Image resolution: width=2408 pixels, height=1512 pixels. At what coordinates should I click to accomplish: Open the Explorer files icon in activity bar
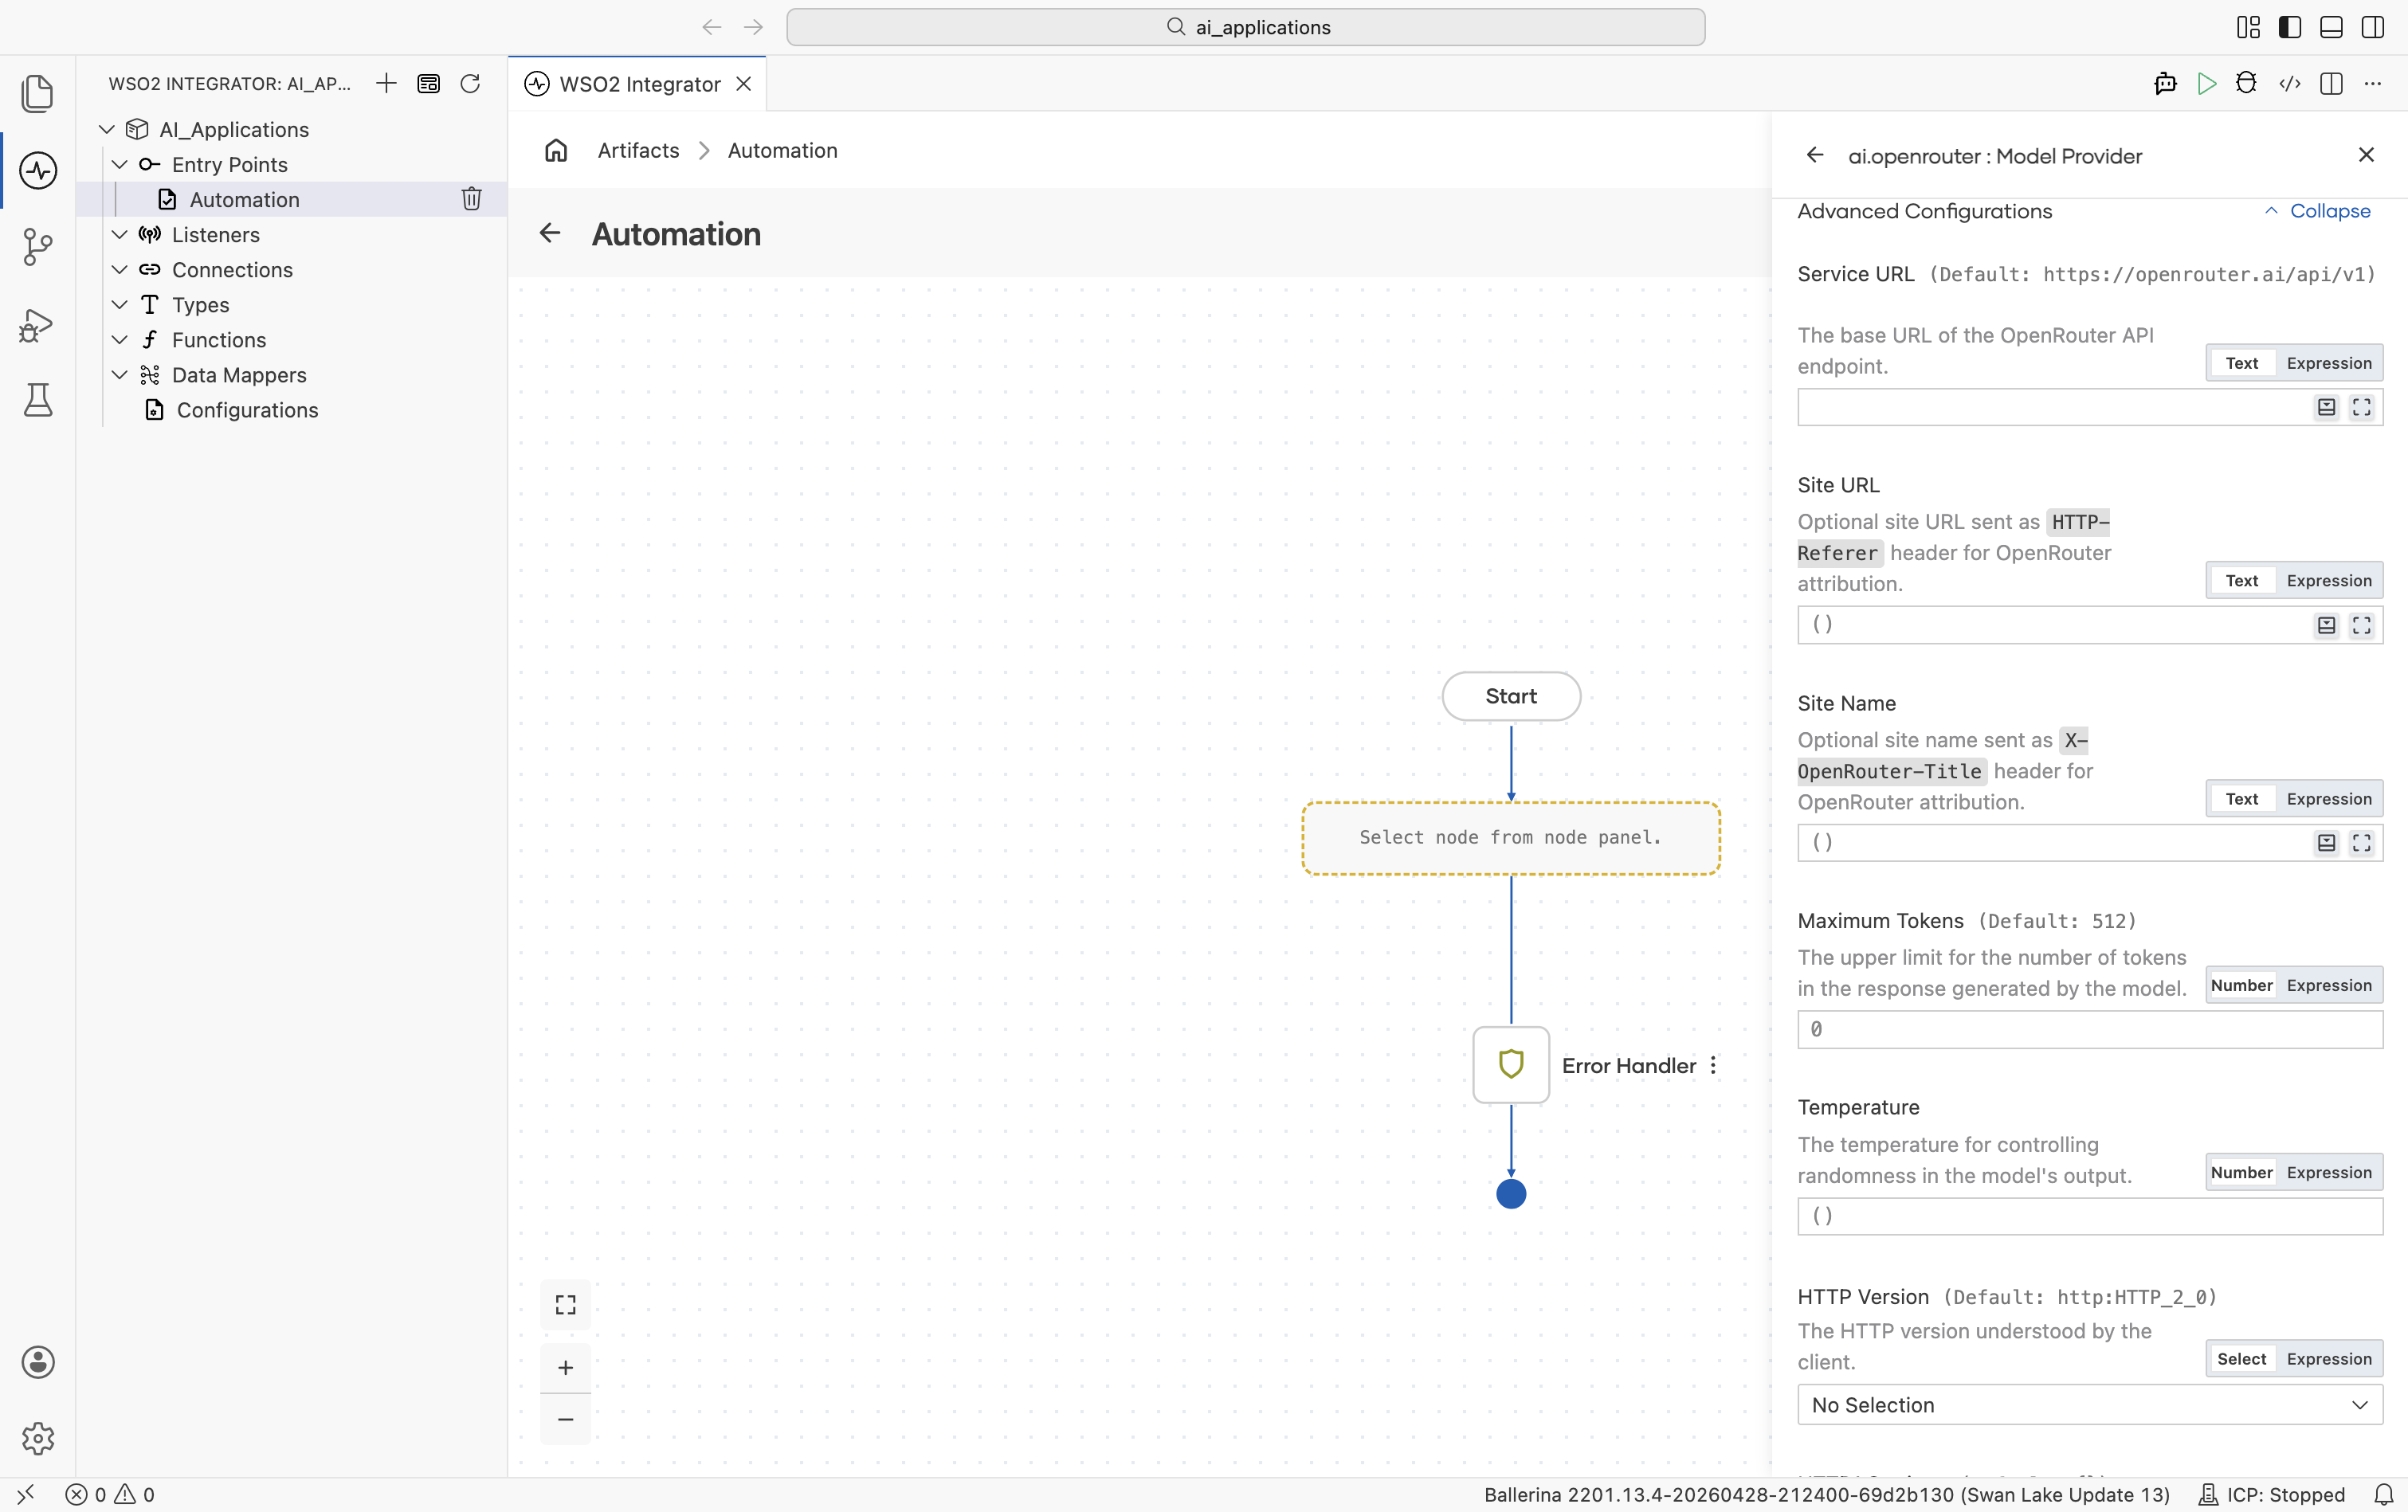point(38,93)
